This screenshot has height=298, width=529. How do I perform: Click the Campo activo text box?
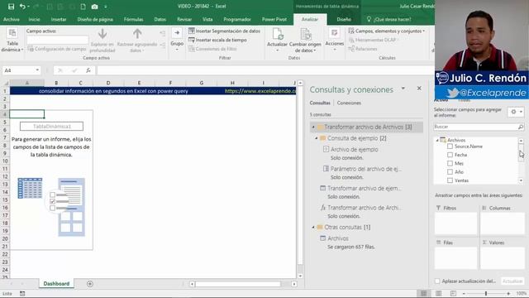pos(57,40)
